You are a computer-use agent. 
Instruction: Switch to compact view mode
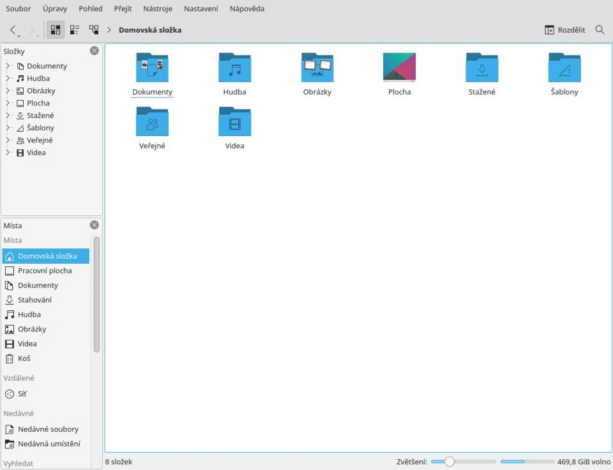coord(75,30)
